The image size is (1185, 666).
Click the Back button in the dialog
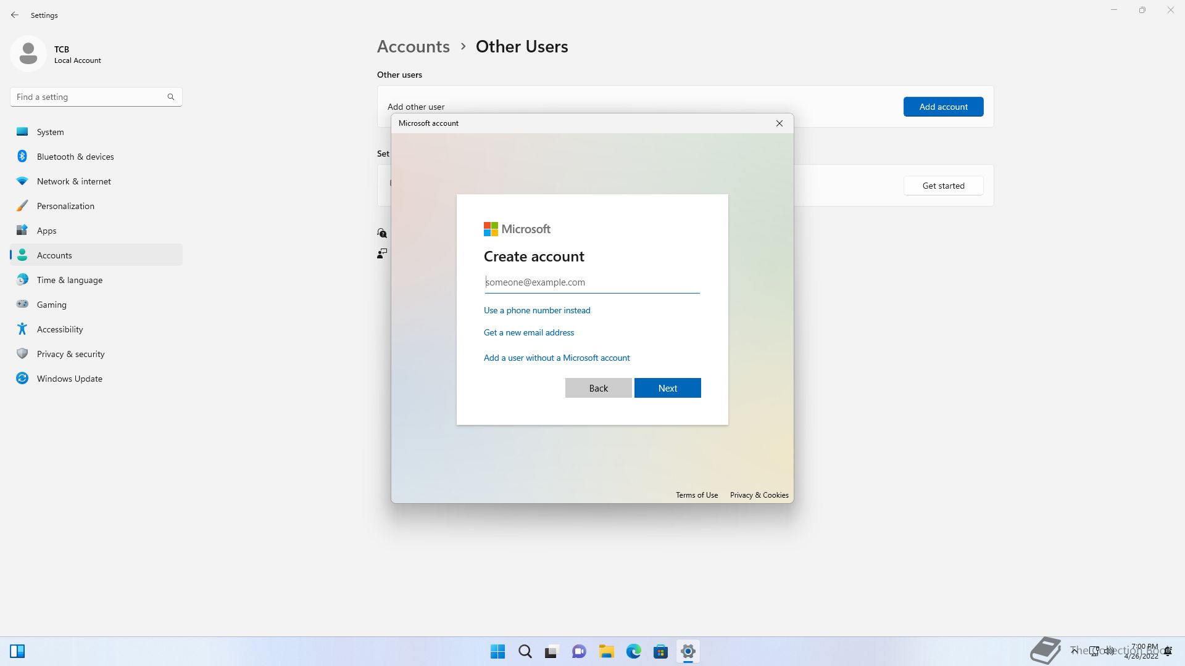pos(598,388)
